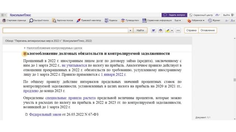
Task: Jump up to Налогообложение контролируемых сделок
Action: pyautogui.click(x=53, y=48)
